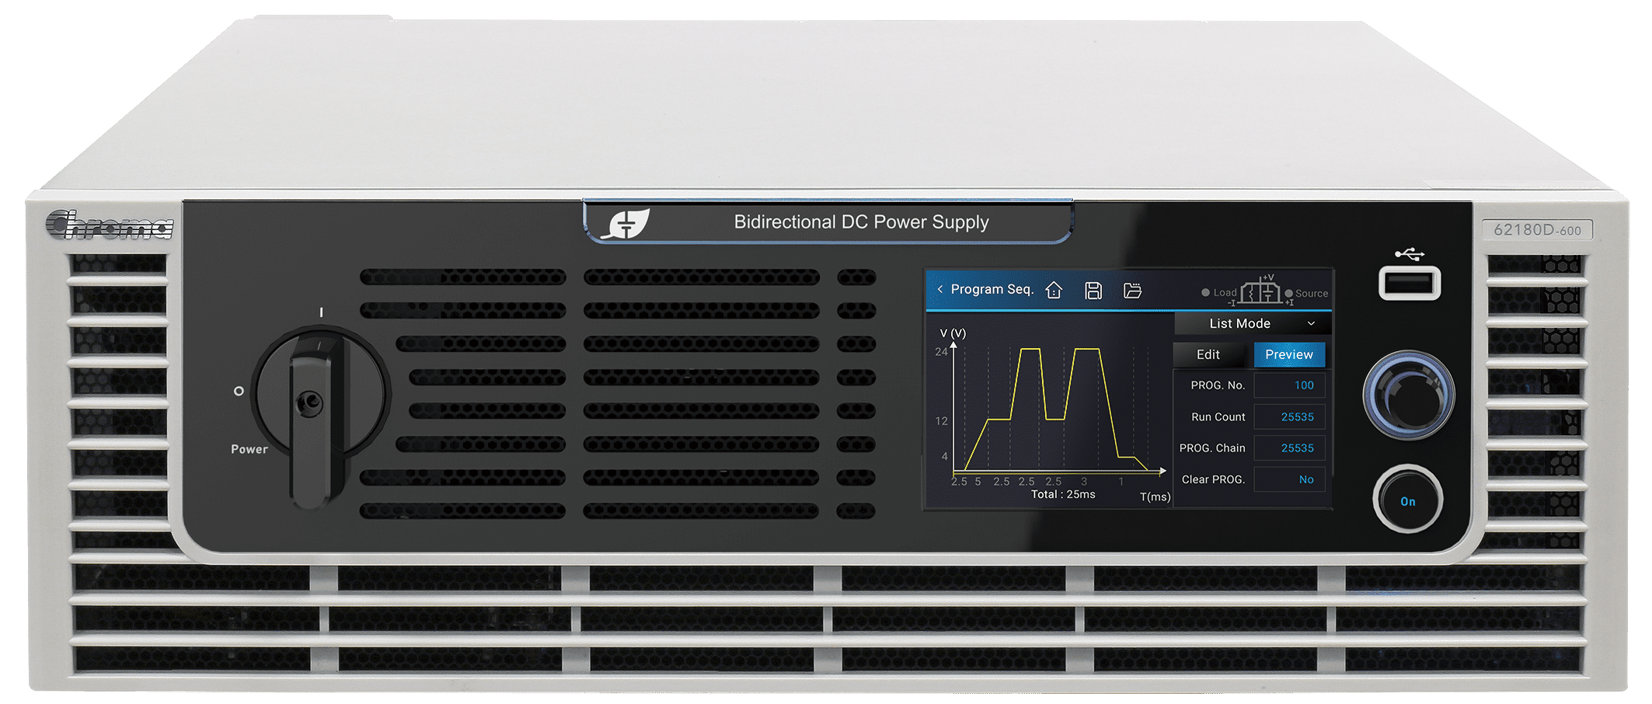This screenshot has height=704, width=1652.
Task: Tap the Load indicator dot
Action: coord(1205,293)
